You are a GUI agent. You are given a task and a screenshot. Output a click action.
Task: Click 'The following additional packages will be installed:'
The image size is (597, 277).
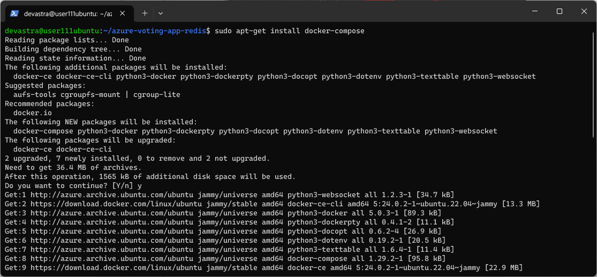pos(116,68)
